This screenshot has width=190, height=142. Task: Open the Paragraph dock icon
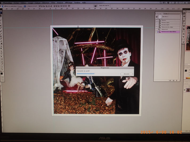(x=183, y=37)
